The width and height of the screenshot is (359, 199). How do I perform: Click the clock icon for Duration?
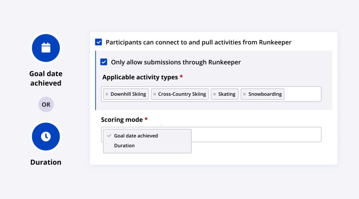coord(46,137)
